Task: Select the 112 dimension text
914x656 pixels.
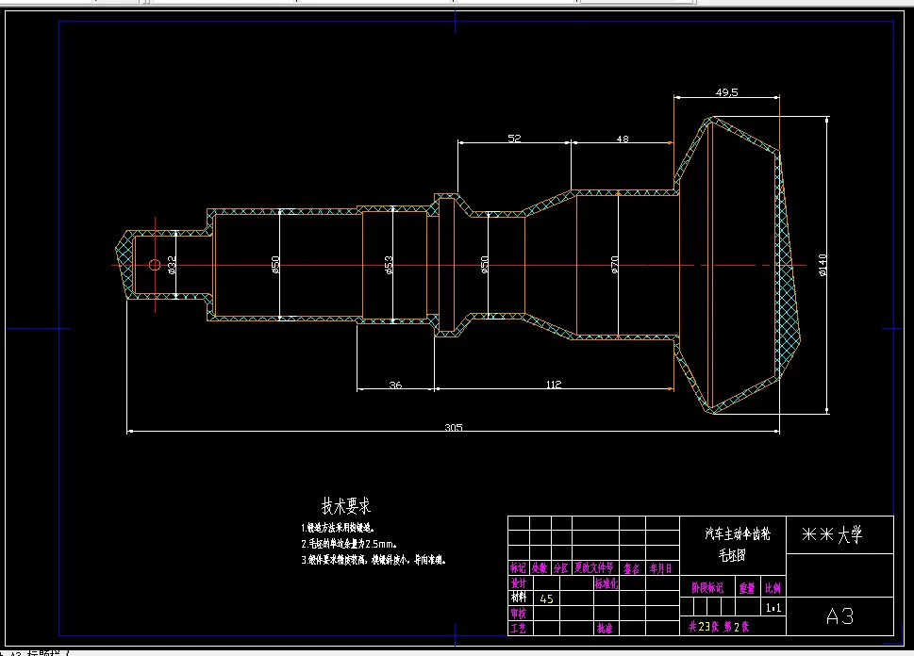Action: pos(553,384)
